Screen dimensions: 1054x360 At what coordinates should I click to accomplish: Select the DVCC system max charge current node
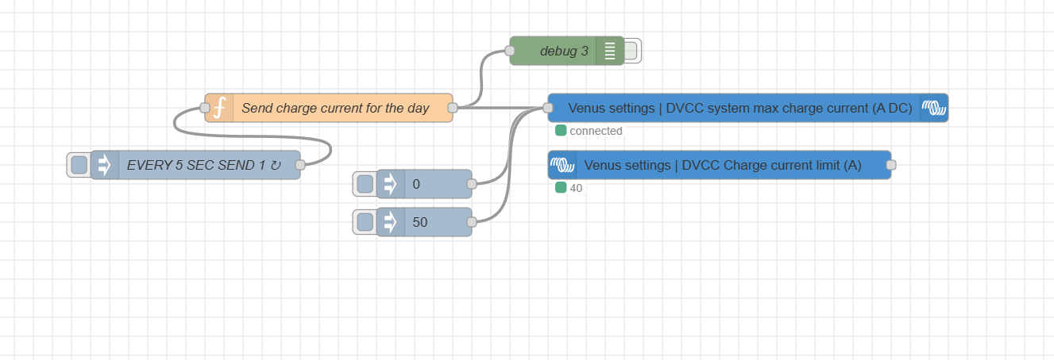coord(739,108)
